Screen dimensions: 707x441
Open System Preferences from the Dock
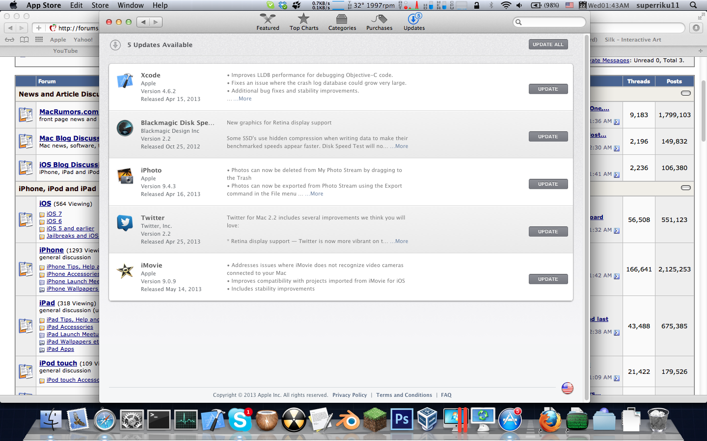click(132, 420)
